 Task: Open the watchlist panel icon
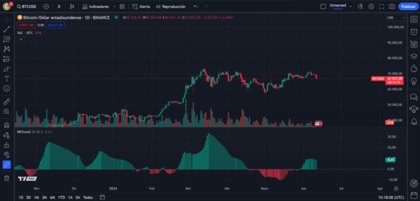414,20
